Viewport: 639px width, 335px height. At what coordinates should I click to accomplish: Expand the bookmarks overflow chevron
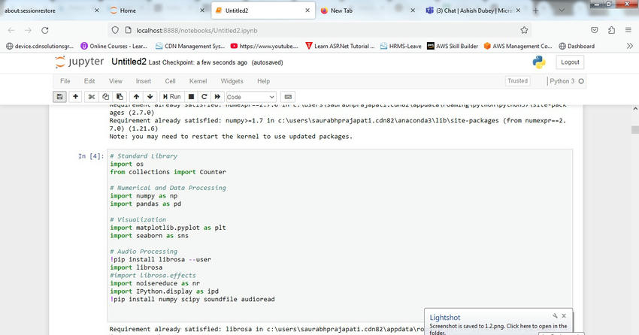(x=628, y=46)
